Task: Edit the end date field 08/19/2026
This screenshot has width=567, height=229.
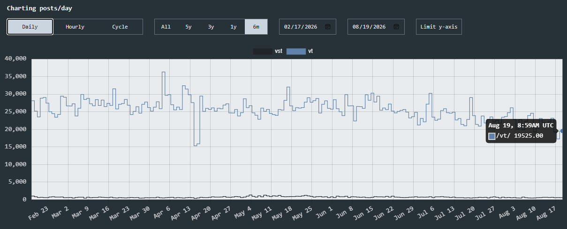Action: (x=376, y=27)
